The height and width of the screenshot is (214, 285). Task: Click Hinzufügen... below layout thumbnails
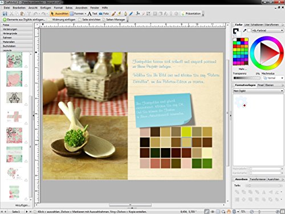pos(22,205)
